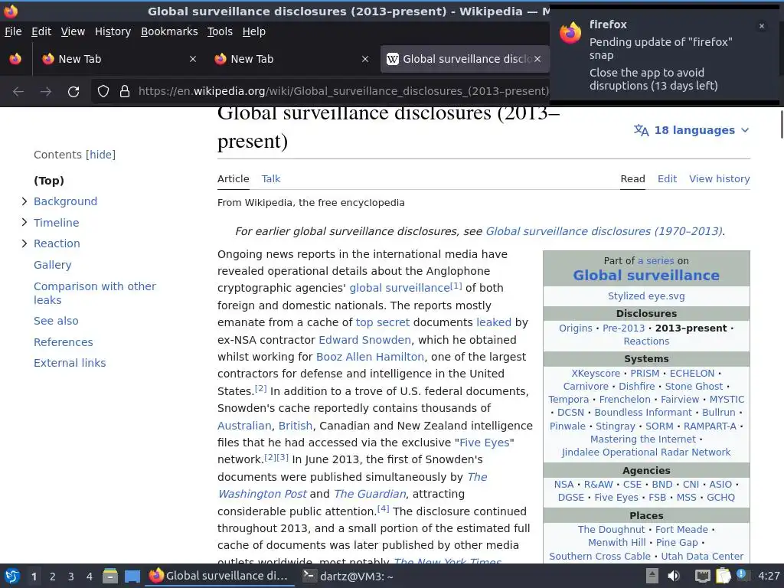Click the (Top) contents entry
The width and height of the screenshot is (784, 588).
click(48, 181)
